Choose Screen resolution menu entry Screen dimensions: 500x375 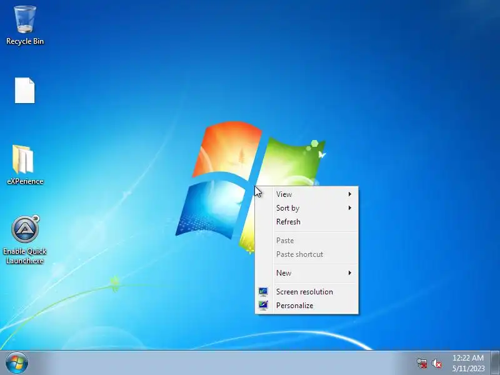(307, 292)
